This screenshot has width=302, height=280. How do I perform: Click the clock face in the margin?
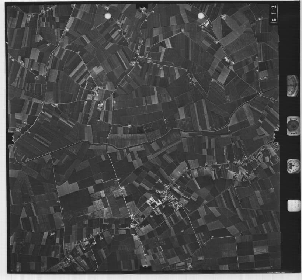[293, 166]
